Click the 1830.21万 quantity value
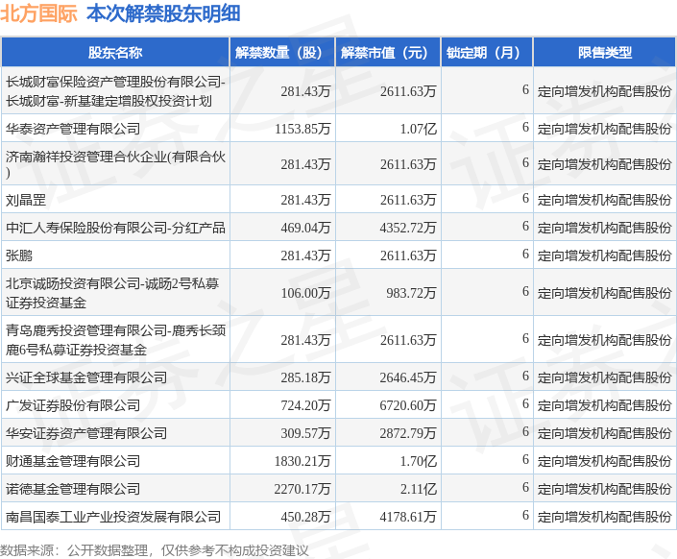The width and height of the screenshot is (677, 559). click(302, 461)
